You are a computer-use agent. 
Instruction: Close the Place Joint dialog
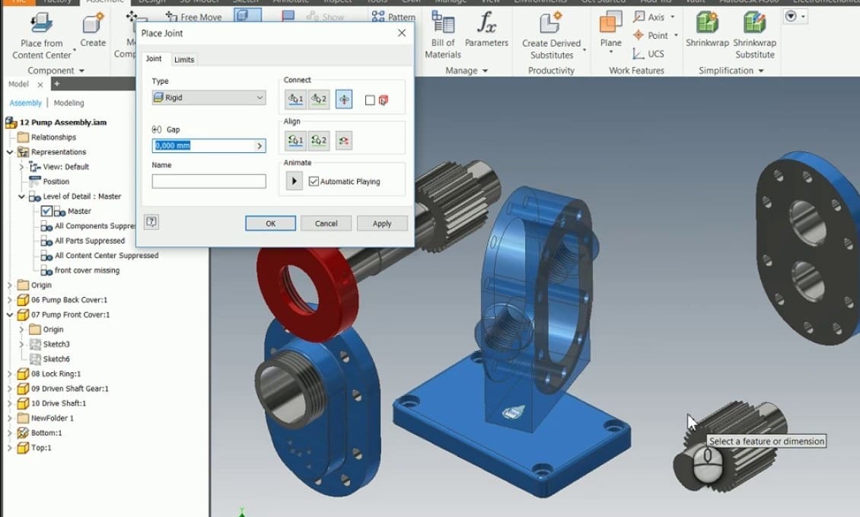pos(402,33)
